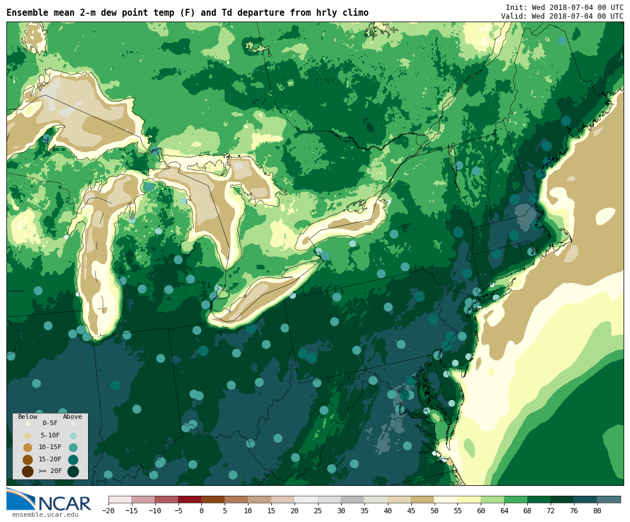Viewport: 630px width, 522px height.
Task: Pick the 5 to 10 colorbar swatch
Action: [x=236, y=499]
